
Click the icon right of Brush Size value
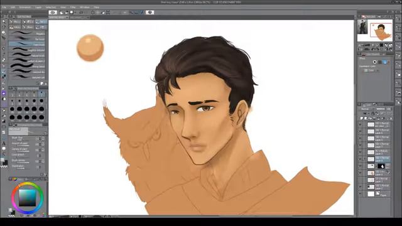(x=43, y=138)
